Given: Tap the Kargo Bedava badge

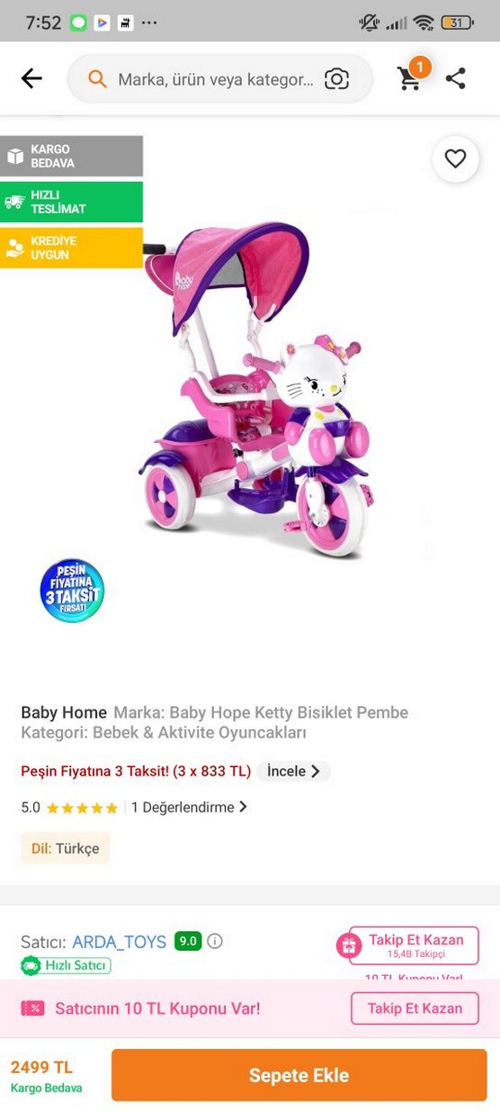Looking at the screenshot, I should coord(71,156).
